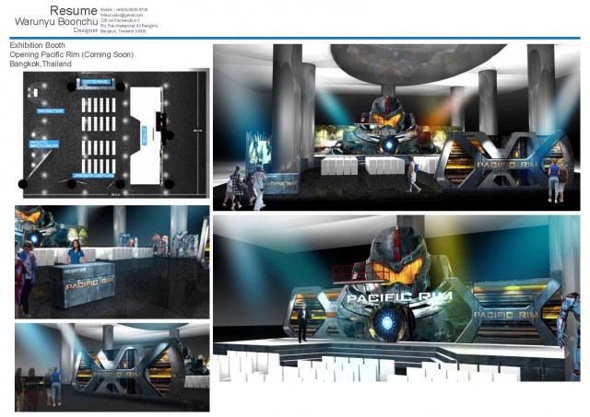Open the floor plan thumbnail image
This screenshot has height=417, width=590.
116,133
